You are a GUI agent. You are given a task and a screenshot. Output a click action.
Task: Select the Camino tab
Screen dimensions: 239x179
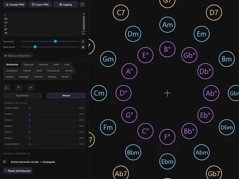coord(69,70)
